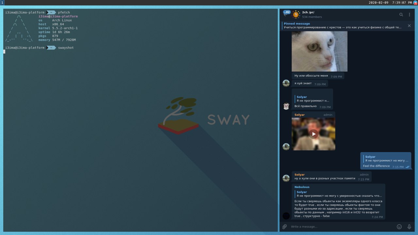
Task: Click the 'uptime 1d 6h 26m' line
Action: (54, 32)
